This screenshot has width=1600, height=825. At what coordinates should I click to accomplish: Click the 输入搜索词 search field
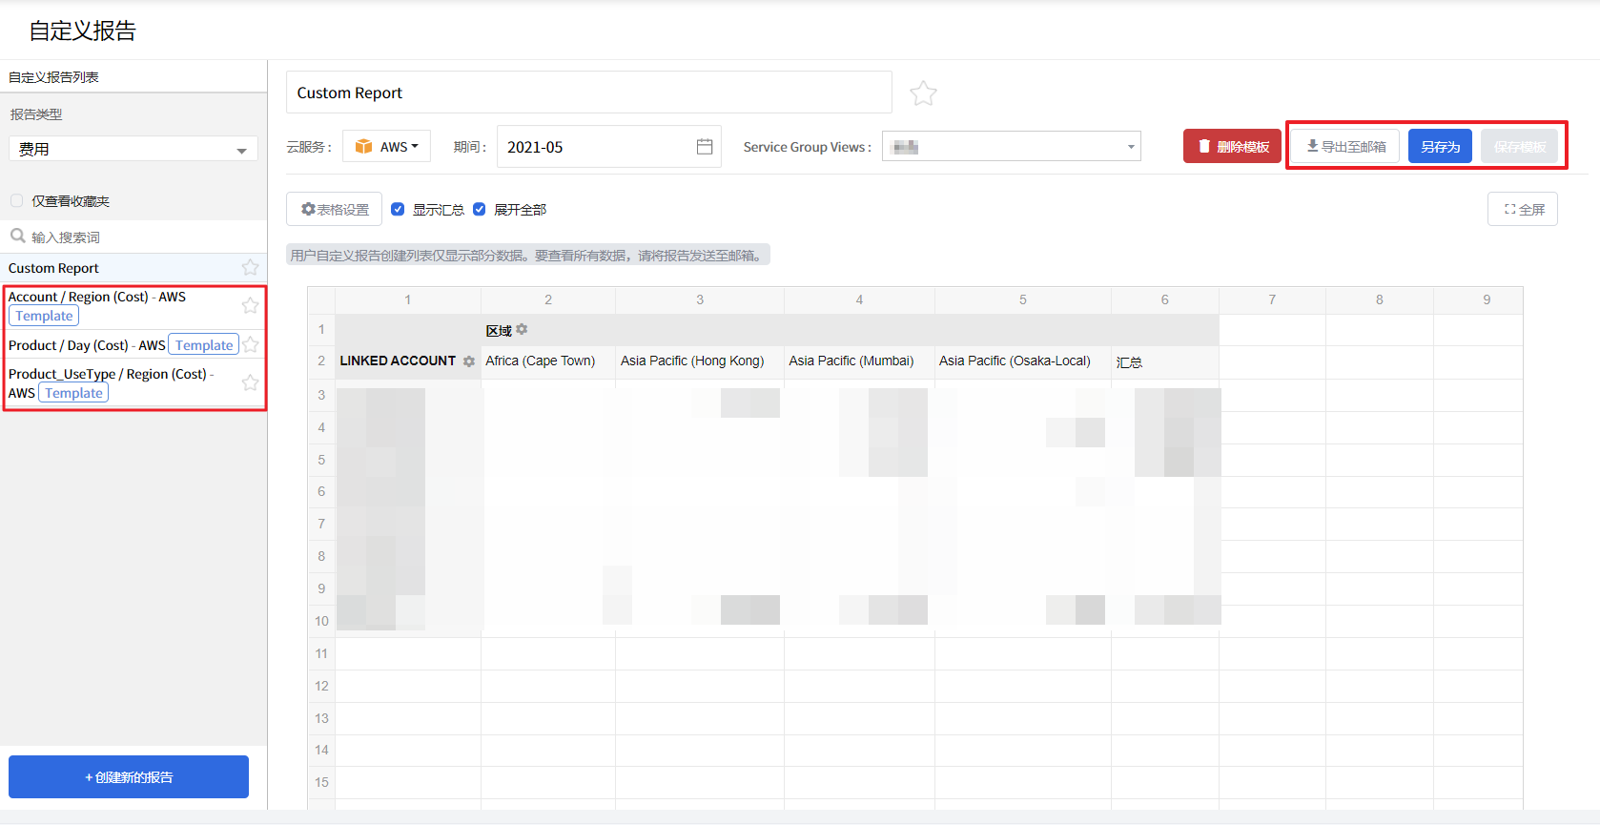133,237
